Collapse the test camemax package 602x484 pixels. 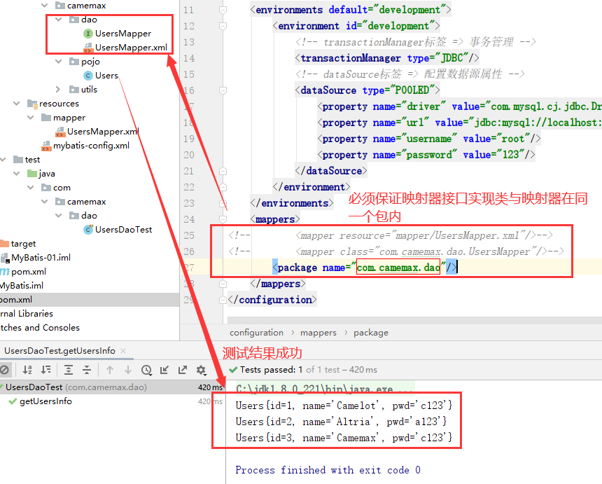coord(45,201)
